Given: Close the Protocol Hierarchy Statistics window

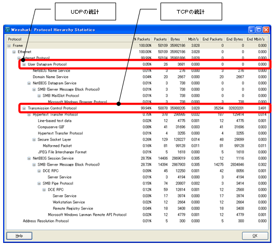Looking at the screenshot, I should pos(266,30).
